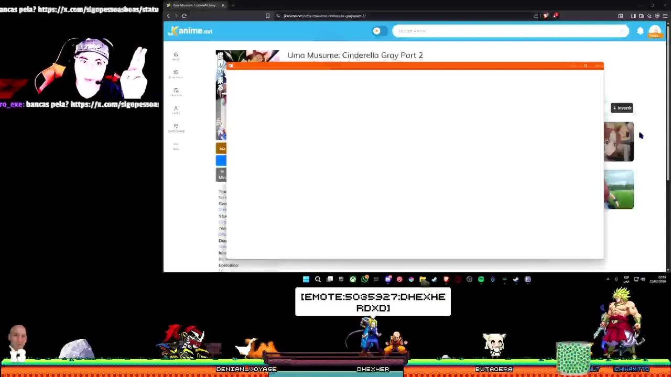Screen dimensions: 671x377
Task: Open the browser hamburger menu
Action: (665, 16)
